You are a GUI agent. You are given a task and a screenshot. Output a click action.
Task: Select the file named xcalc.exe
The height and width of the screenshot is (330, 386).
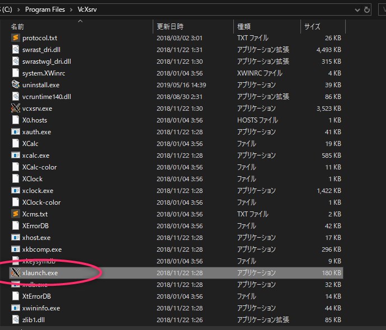(x=36, y=155)
